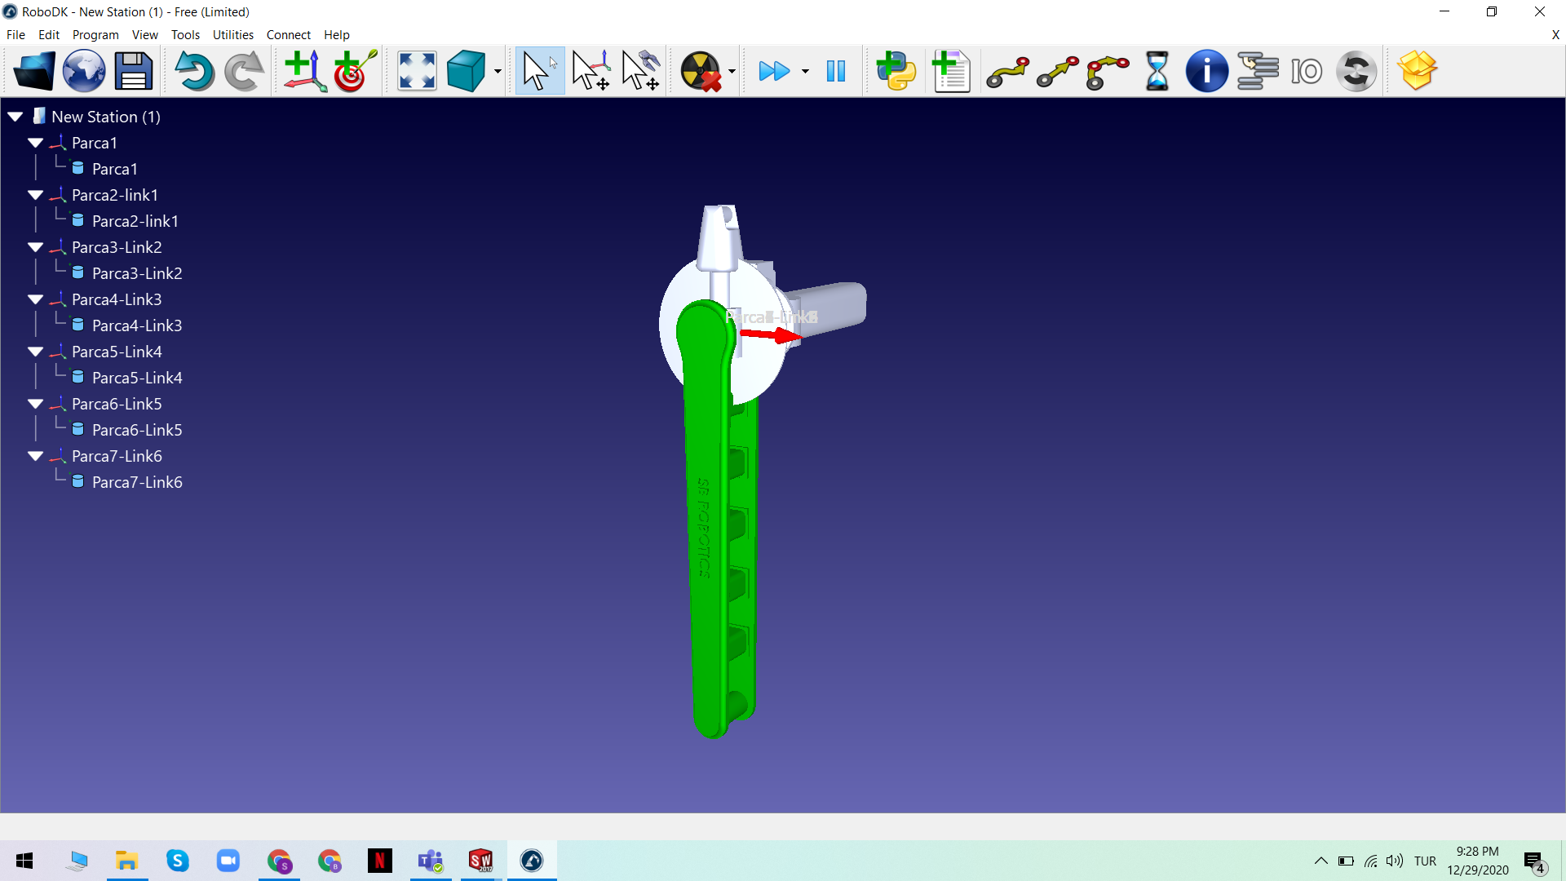Image resolution: width=1566 pixels, height=881 pixels.
Task: Click the Add reference frame icon
Action: (305, 71)
